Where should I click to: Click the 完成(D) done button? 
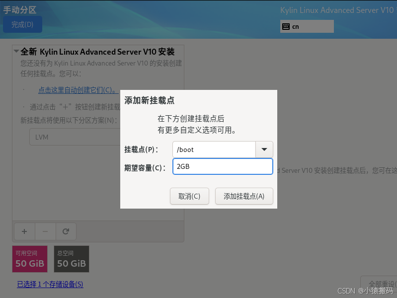coord(22,24)
